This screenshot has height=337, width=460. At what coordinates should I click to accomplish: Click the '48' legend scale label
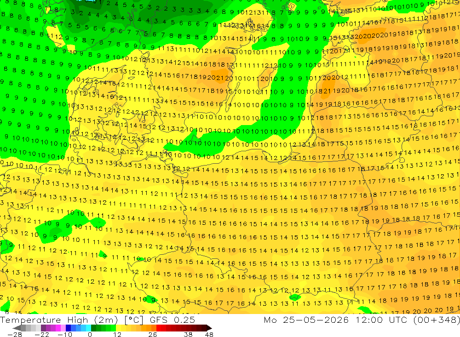[x=209, y=334]
